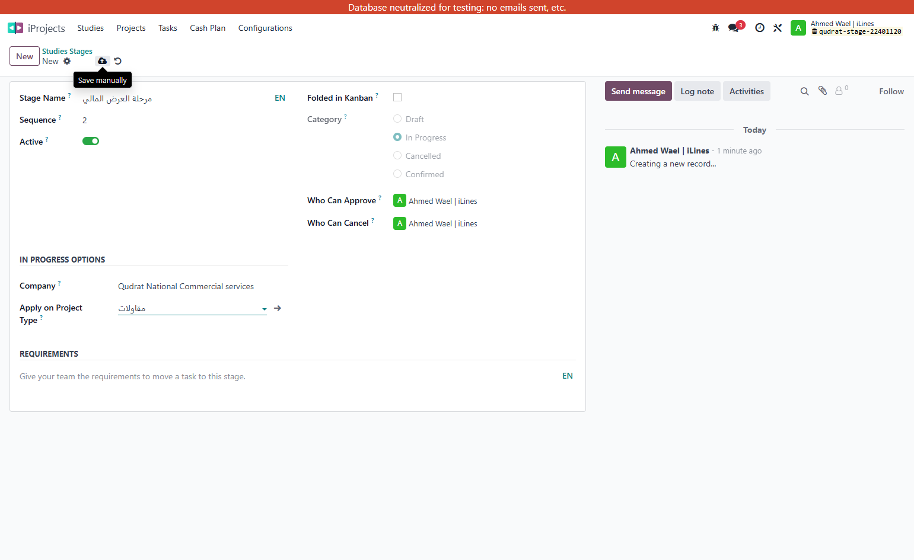Screen dimensions: 914x560
Task: Click the Who Can Approve user avatar
Action: coord(400,200)
